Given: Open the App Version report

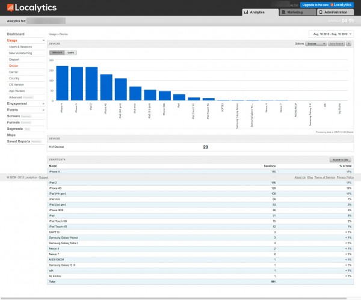Looking at the screenshot, I should [17, 91].
